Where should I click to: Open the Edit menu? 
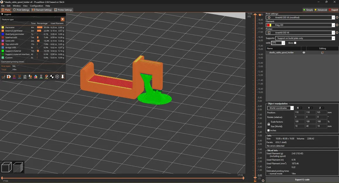click(9, 6)
